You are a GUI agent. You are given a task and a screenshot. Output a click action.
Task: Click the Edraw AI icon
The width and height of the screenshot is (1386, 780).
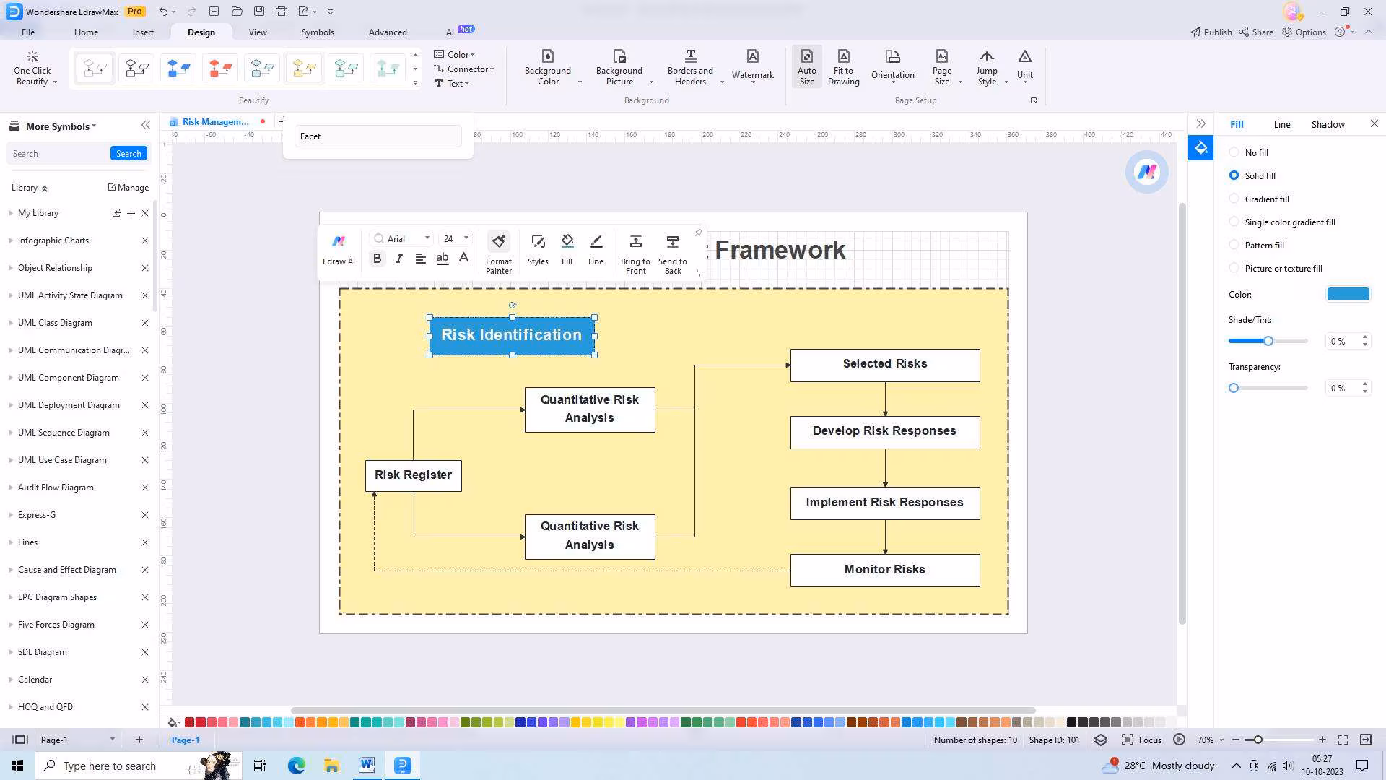coord(339,242)
